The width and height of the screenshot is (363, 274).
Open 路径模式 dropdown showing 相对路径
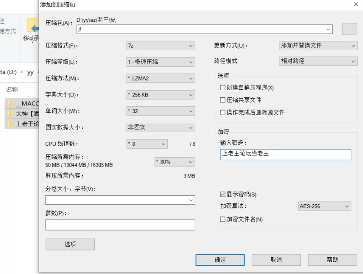(x=319, y=61)
